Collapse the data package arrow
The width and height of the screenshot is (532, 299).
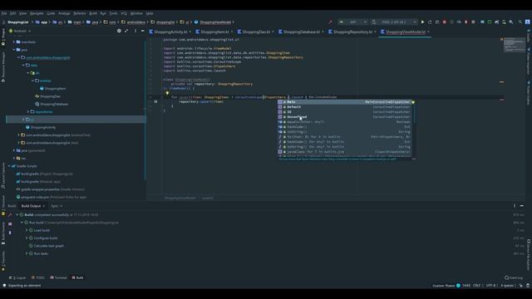[23, 65]
